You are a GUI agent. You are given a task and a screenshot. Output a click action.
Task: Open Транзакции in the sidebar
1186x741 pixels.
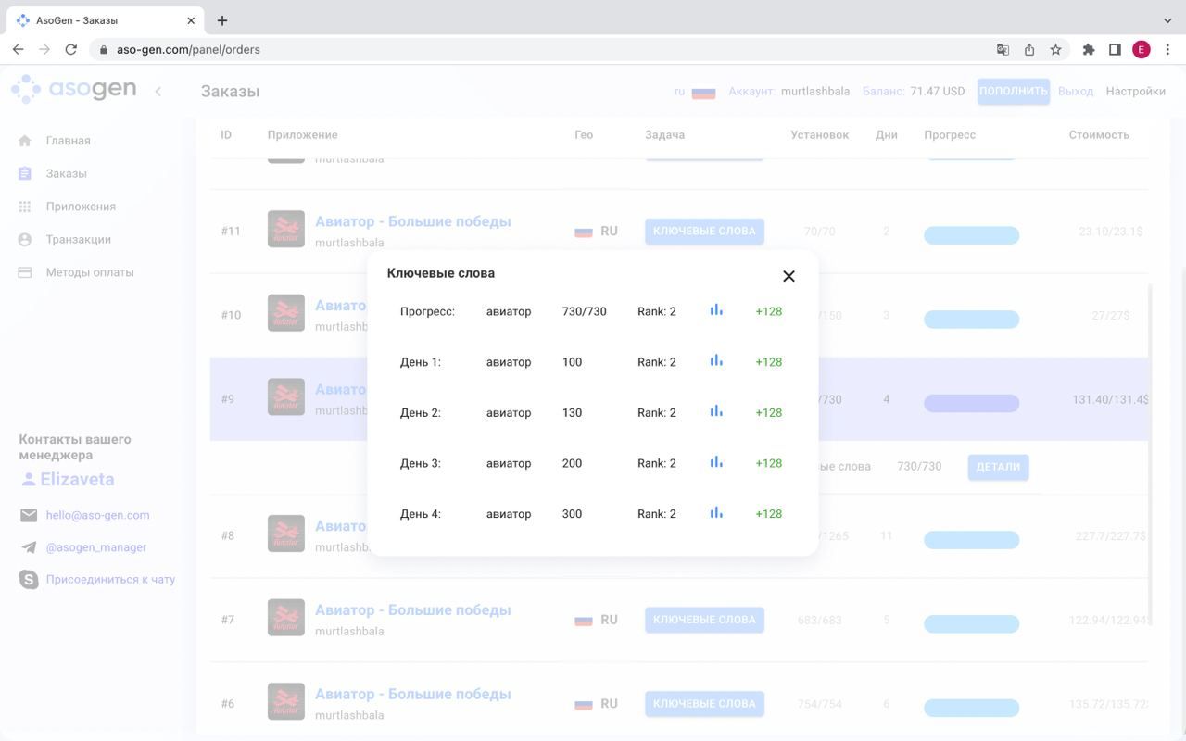pos(78,239)
